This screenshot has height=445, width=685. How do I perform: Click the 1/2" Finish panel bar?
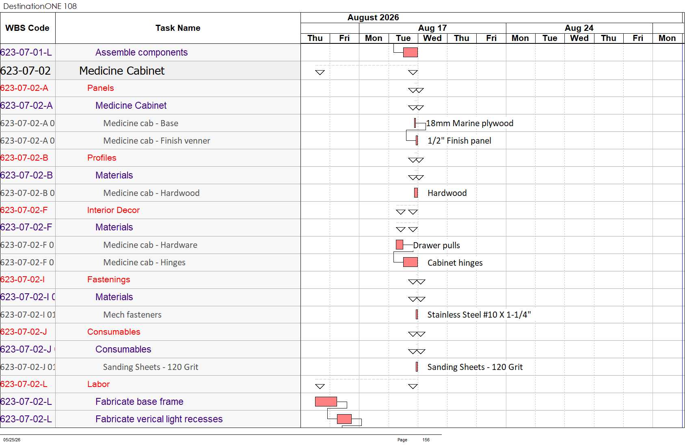(417, 140)
